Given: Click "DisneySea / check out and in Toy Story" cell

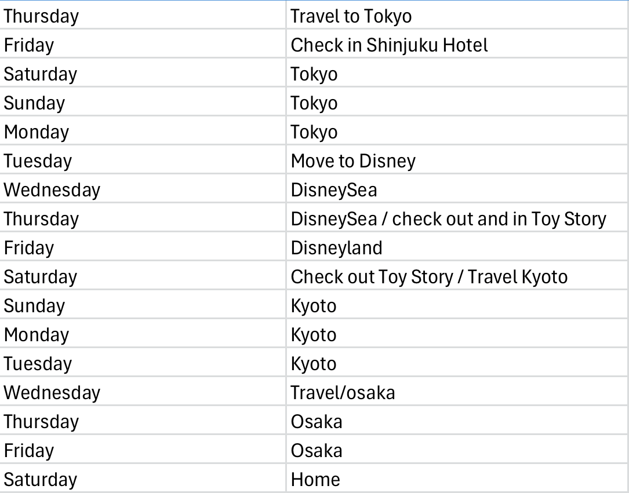Looking at the screenshot, I should (x=448, y=218).
